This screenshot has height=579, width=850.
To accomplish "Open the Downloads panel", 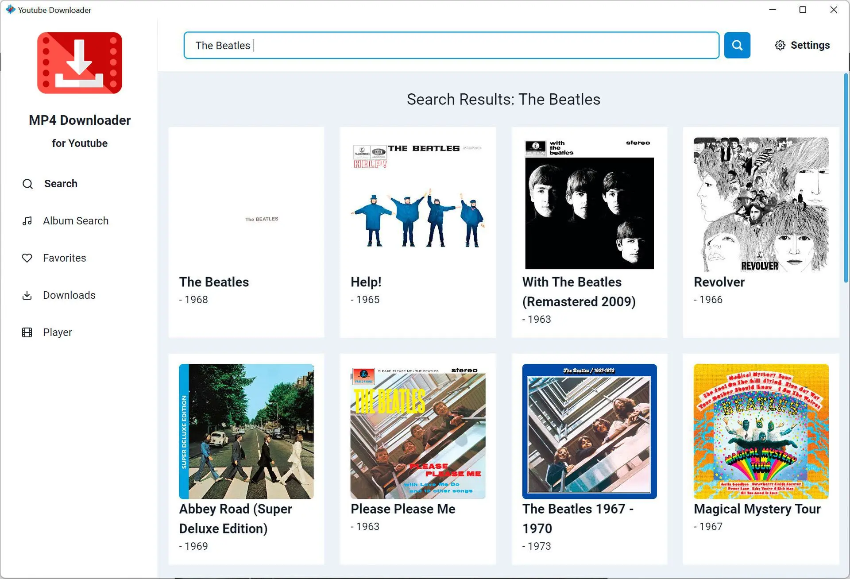I will (x=70, y=295).
